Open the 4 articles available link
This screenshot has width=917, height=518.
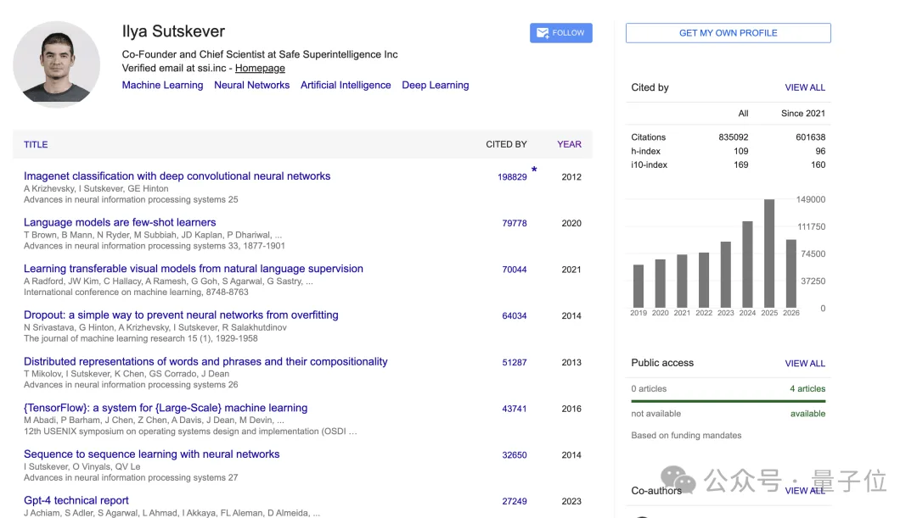tap(807, 388)
